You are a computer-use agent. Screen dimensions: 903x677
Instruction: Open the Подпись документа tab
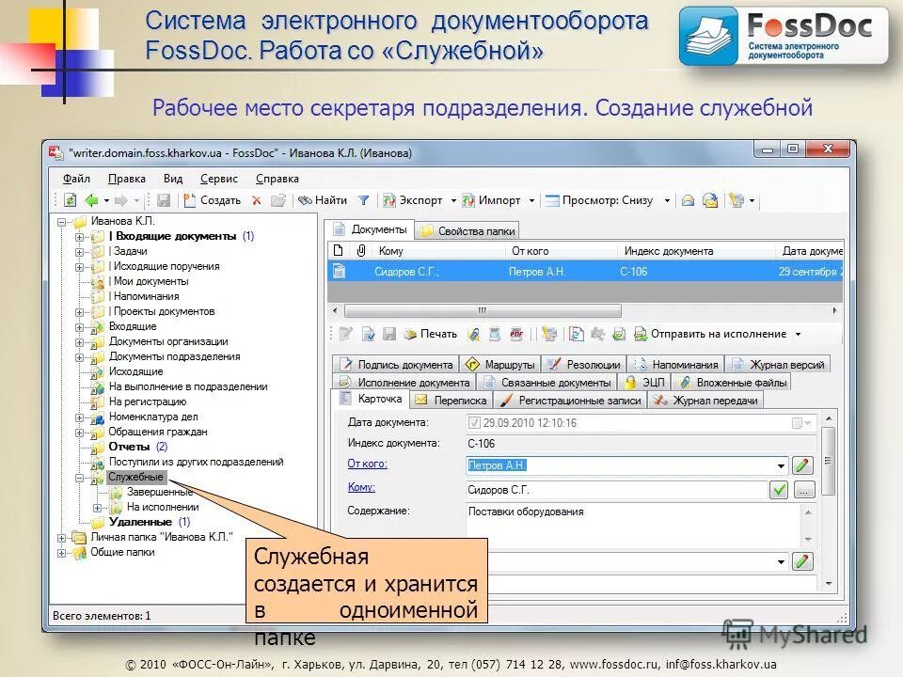396,365
